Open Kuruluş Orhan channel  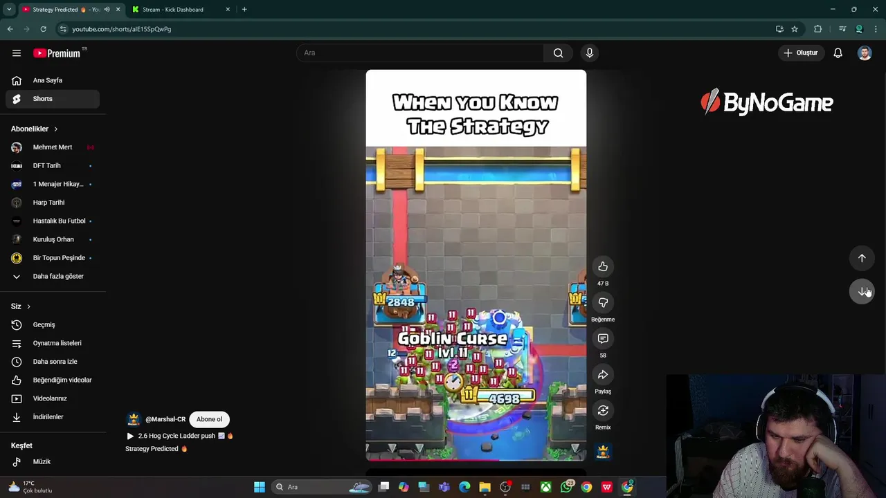coord(53,239)
